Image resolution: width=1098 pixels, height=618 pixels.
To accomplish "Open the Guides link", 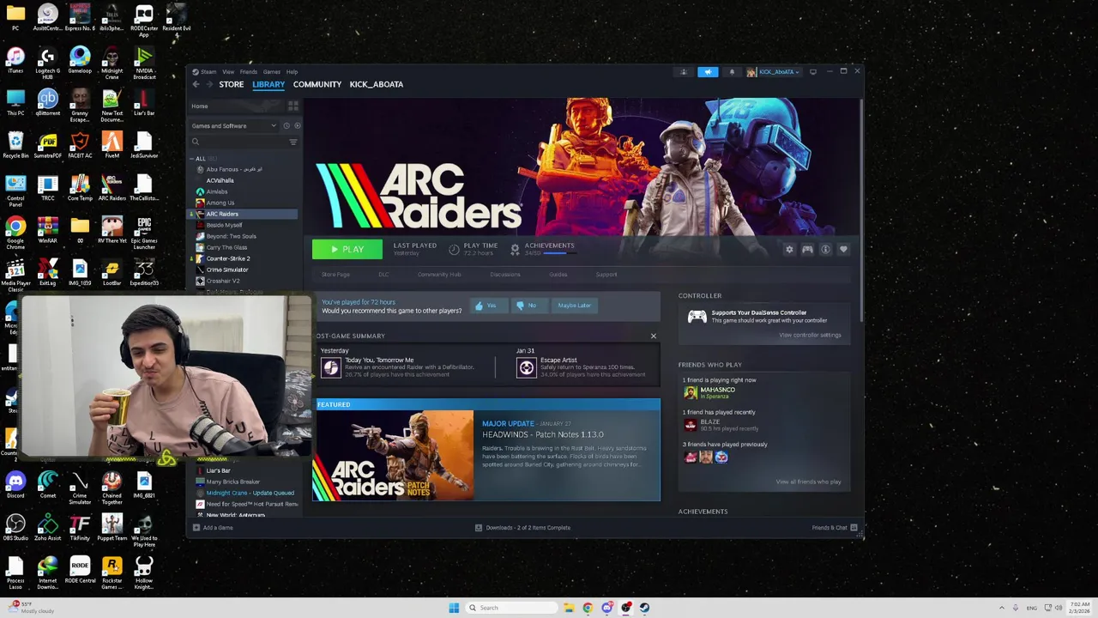I will click(558, 275).
